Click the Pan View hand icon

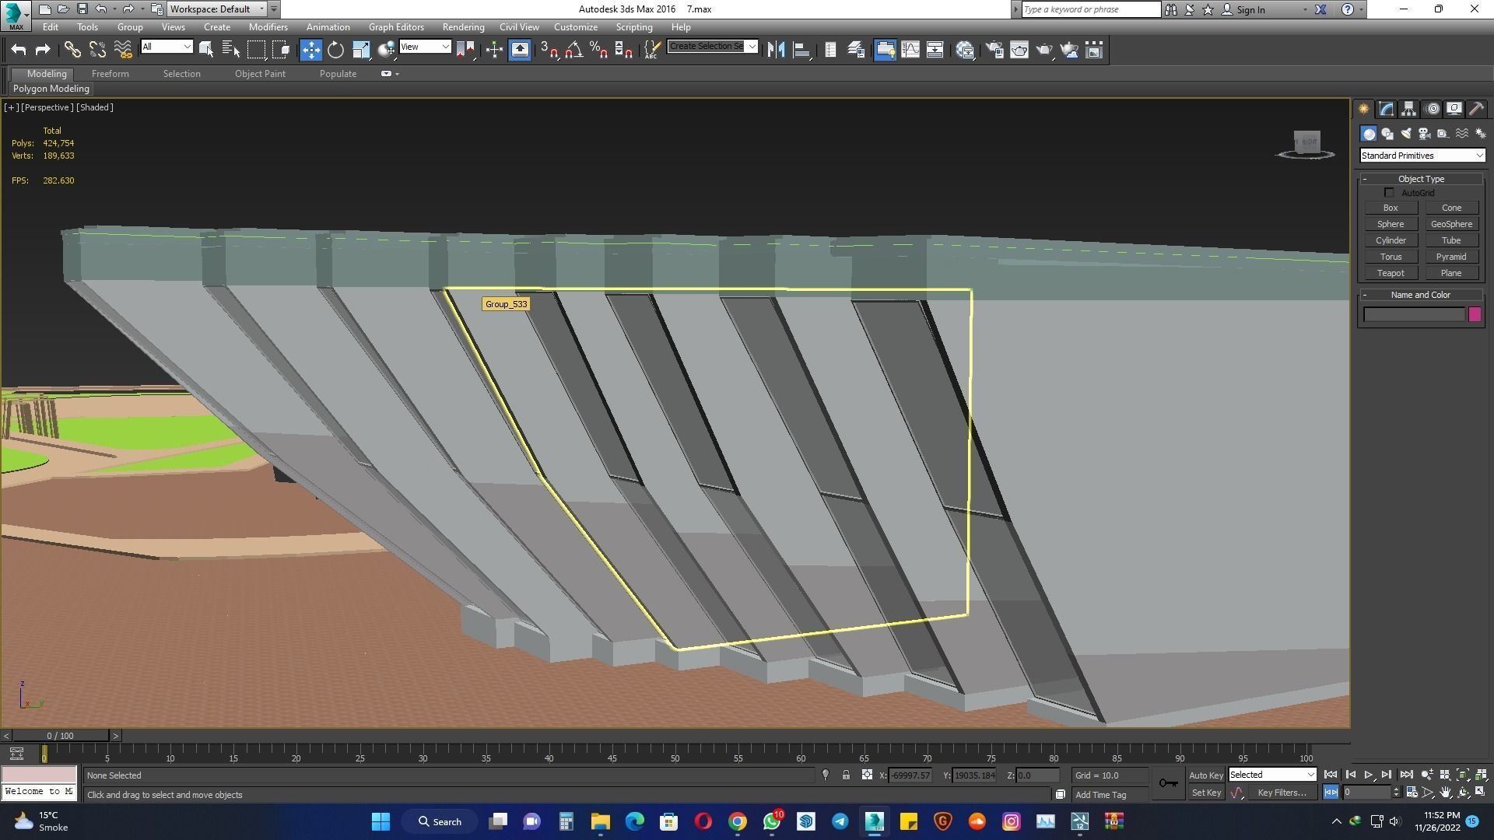pos(1445,793)
